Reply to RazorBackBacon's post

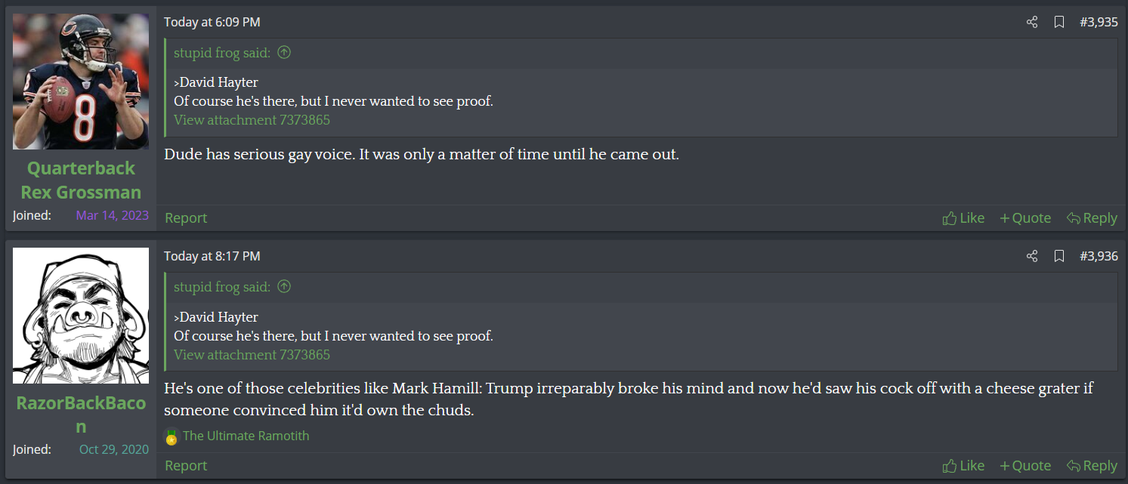(x=1092, y=466)
